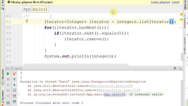Click the Exit arrow icon in Run panel

8,96
